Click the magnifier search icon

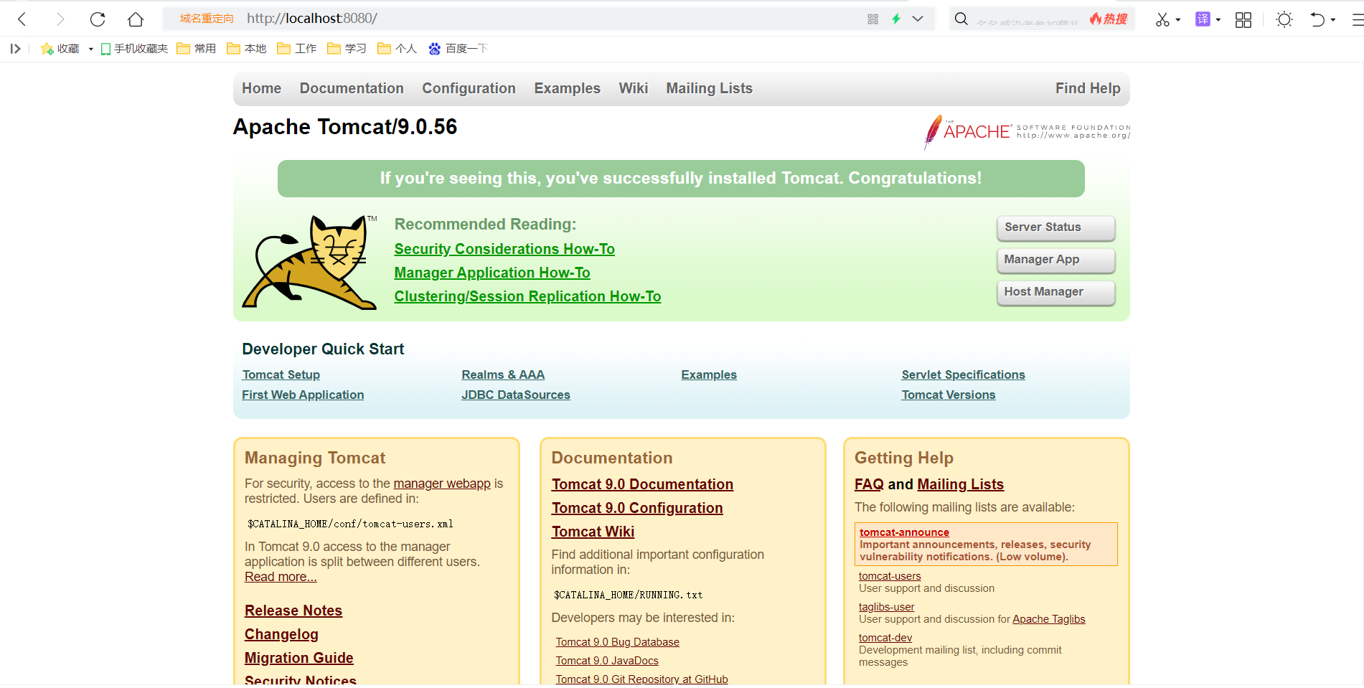pyautogui.click(x=961, y=19)
